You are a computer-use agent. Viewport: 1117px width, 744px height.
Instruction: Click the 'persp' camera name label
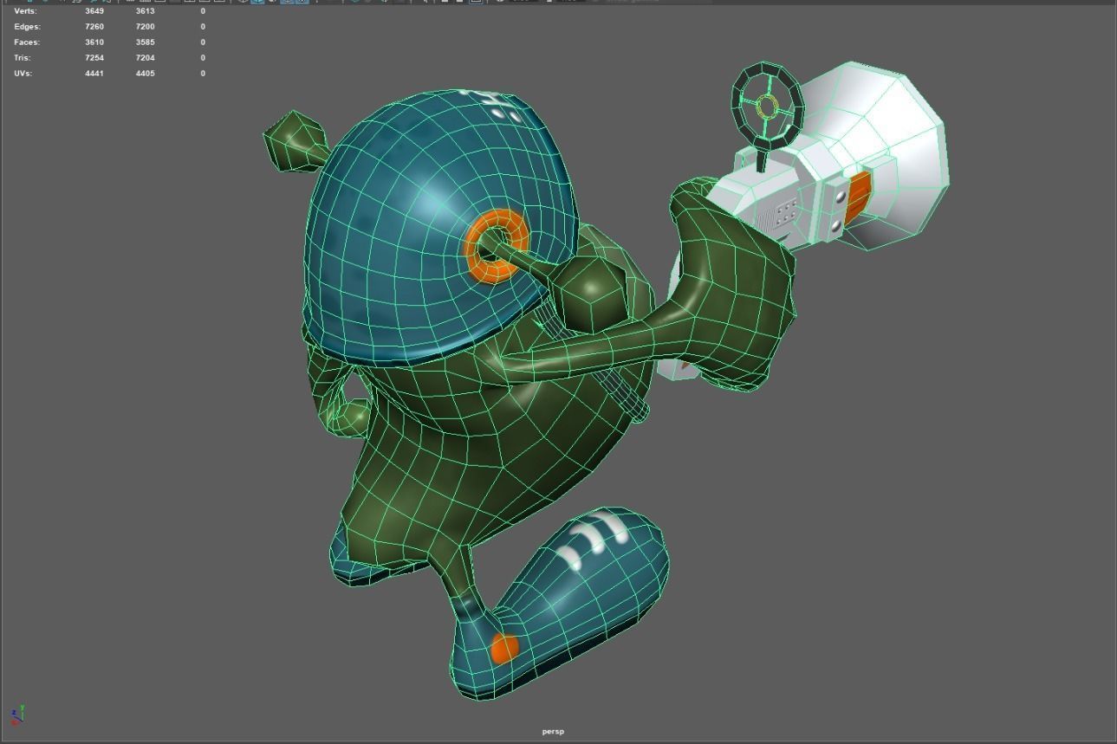click(x=553, y=732)
